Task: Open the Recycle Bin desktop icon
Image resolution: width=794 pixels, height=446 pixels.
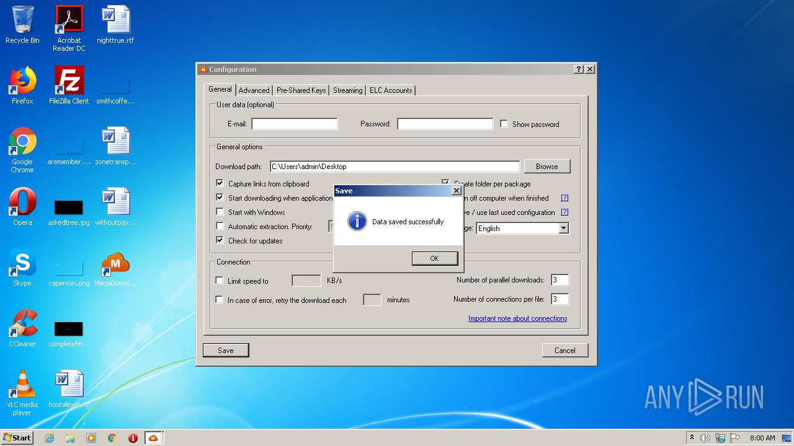Action: pyautogui.click(x=22, y=25)
